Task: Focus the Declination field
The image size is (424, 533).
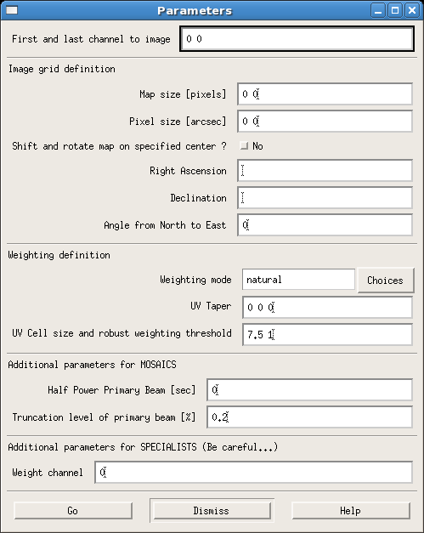Action: point(325,197)
